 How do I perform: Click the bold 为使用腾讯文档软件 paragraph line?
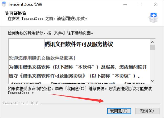78,67
